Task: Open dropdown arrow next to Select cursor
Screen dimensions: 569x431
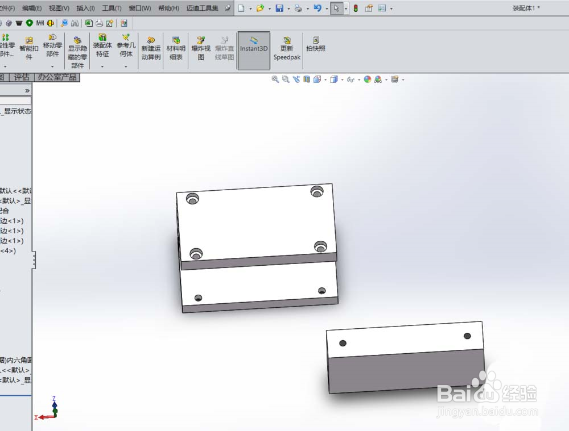Action: 345,9
